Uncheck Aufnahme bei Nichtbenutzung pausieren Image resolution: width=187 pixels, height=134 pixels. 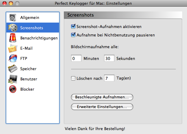73,35
